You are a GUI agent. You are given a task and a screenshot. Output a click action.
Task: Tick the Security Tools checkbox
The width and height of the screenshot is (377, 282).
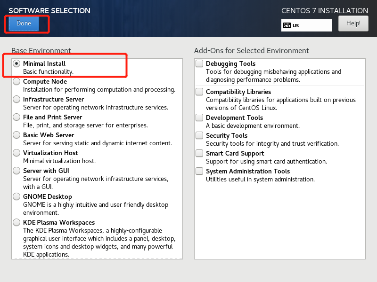(x=200, y=135)
